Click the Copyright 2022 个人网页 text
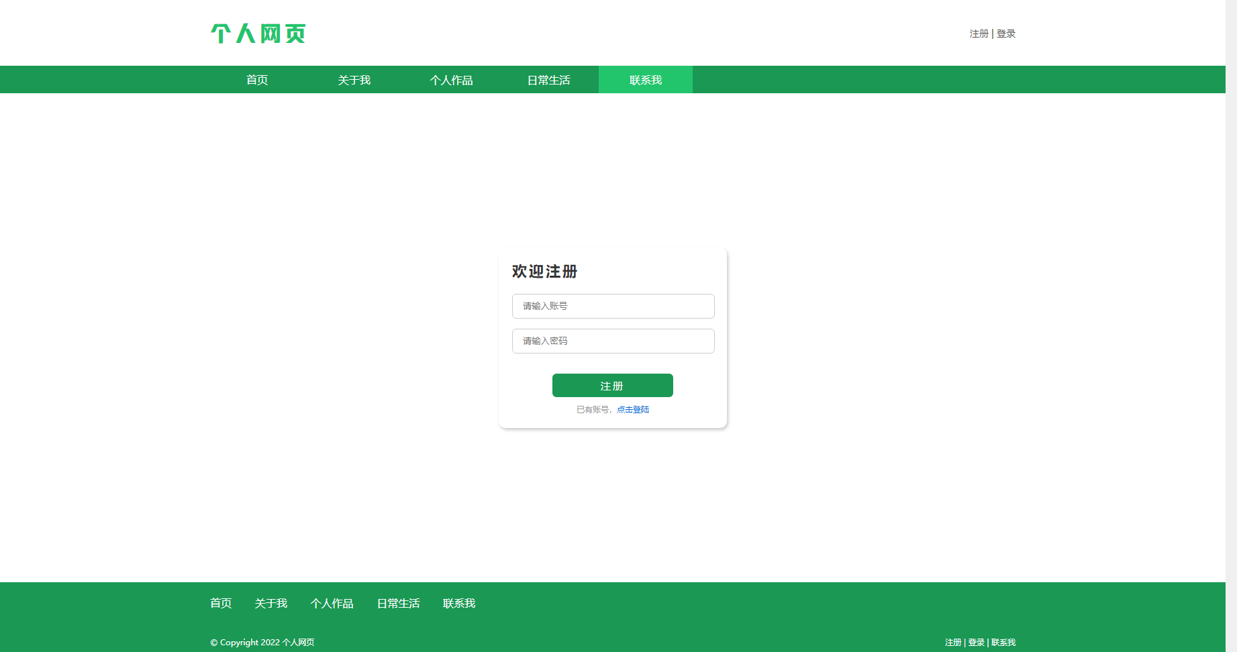The height and width of the screenshot is (652, 1237). (262, 643)
